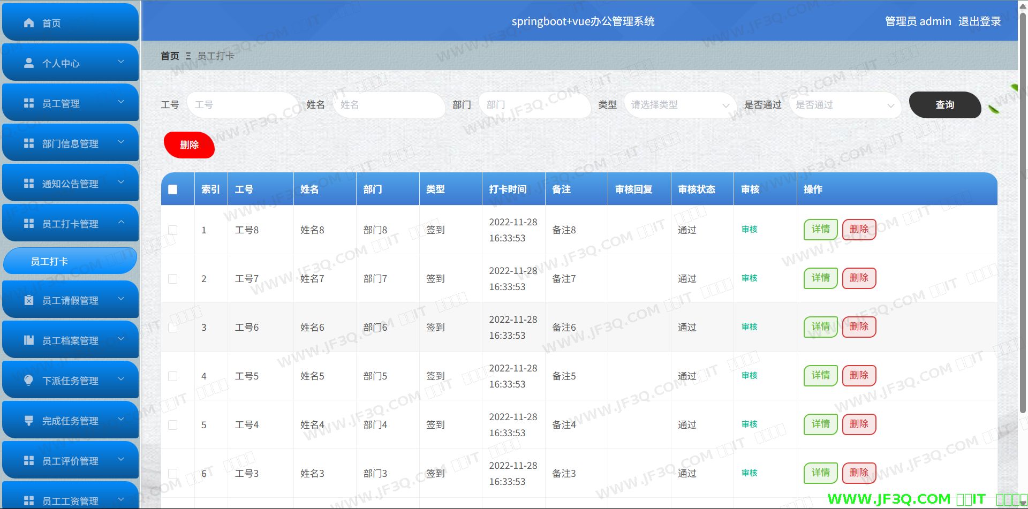This screenshot has height=509, width=1028.
Task: Click the lightbulb icon beside 下派任务管理
Action: click(29, 381)
